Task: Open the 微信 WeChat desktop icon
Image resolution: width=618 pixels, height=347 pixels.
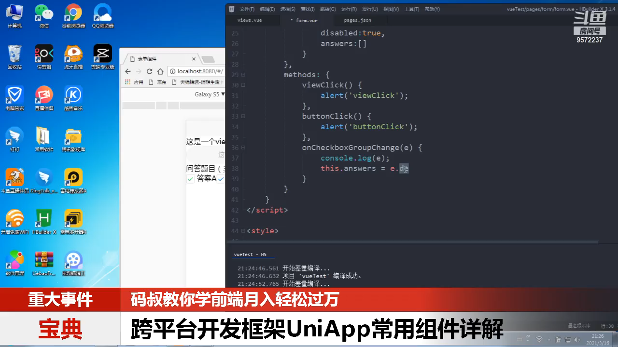Action: click(44, 15)
